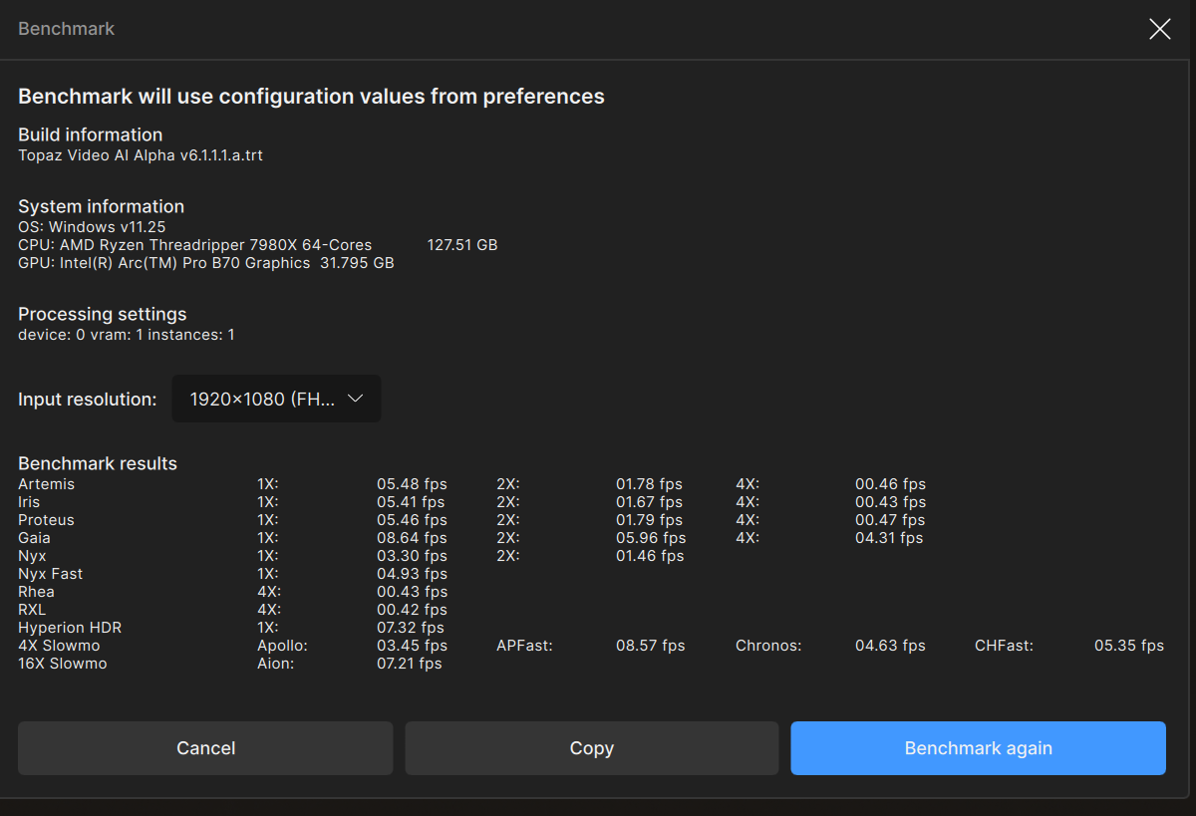Click the 03.45 fps Apollo value
This screenshot has height=816, width=1196.
click(x=412, y=646)
